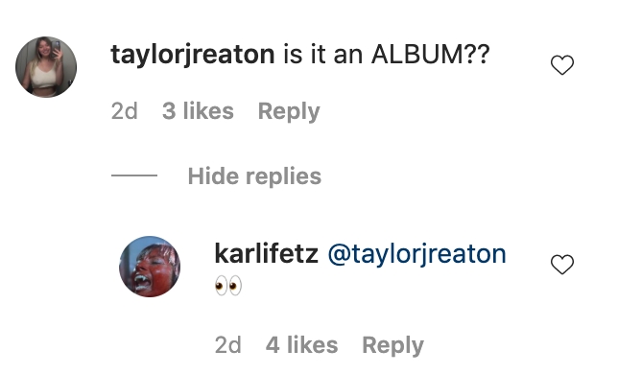Click the 'is it an' comment text
The width and height of the screenshot is (618, 374).
[x=322, y=55]
